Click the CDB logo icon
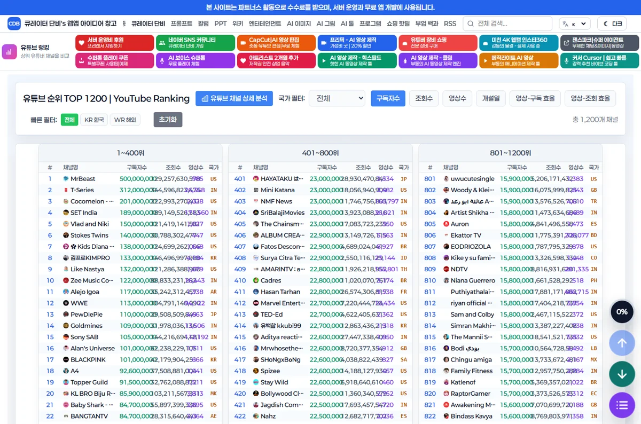Image resolution: width=641 pixels, height=424 pixels. click(x=14, y=23)
